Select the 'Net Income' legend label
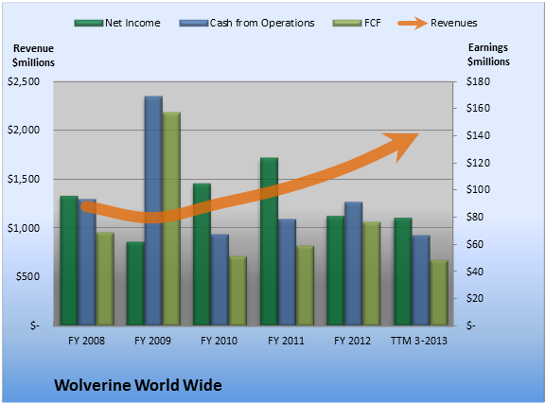 pos(132,23)
